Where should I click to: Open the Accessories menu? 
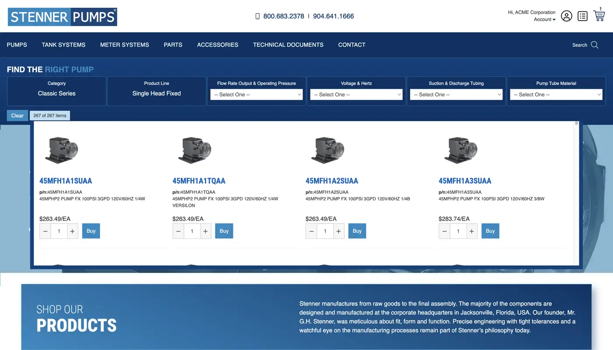[x=218, y=45]
